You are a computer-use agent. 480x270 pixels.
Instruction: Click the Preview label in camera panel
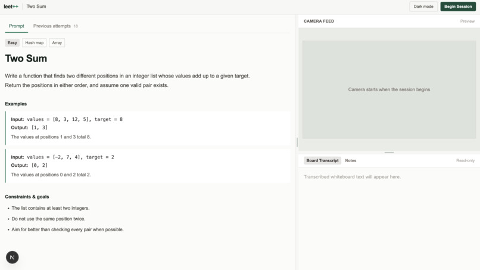467,21
